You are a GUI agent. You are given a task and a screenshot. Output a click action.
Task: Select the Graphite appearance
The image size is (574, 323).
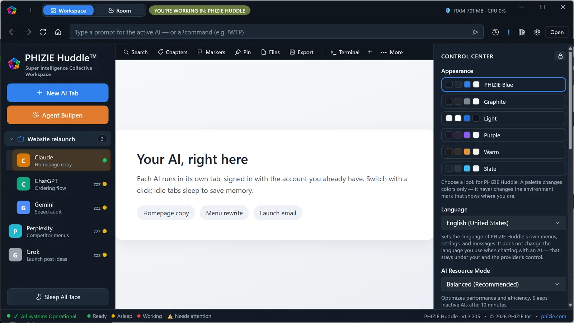click(x=503, y=102)
